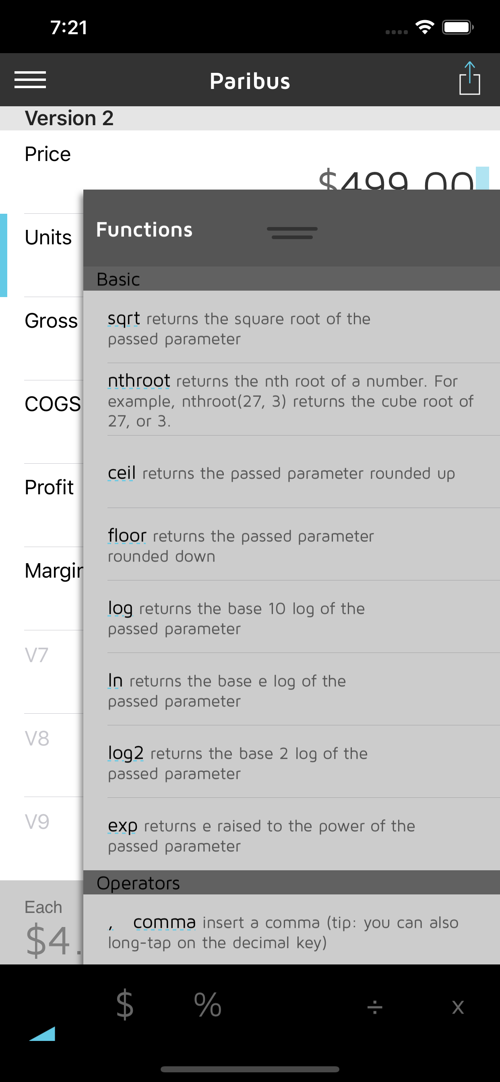500x1082 pixels.
Task: Insert the sqrt function
Action: pos(124,319)
